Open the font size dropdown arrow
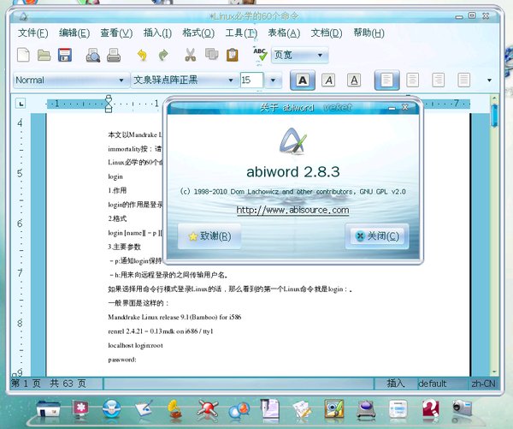Screen dimensions: 513x429 [x=273, y=80]
